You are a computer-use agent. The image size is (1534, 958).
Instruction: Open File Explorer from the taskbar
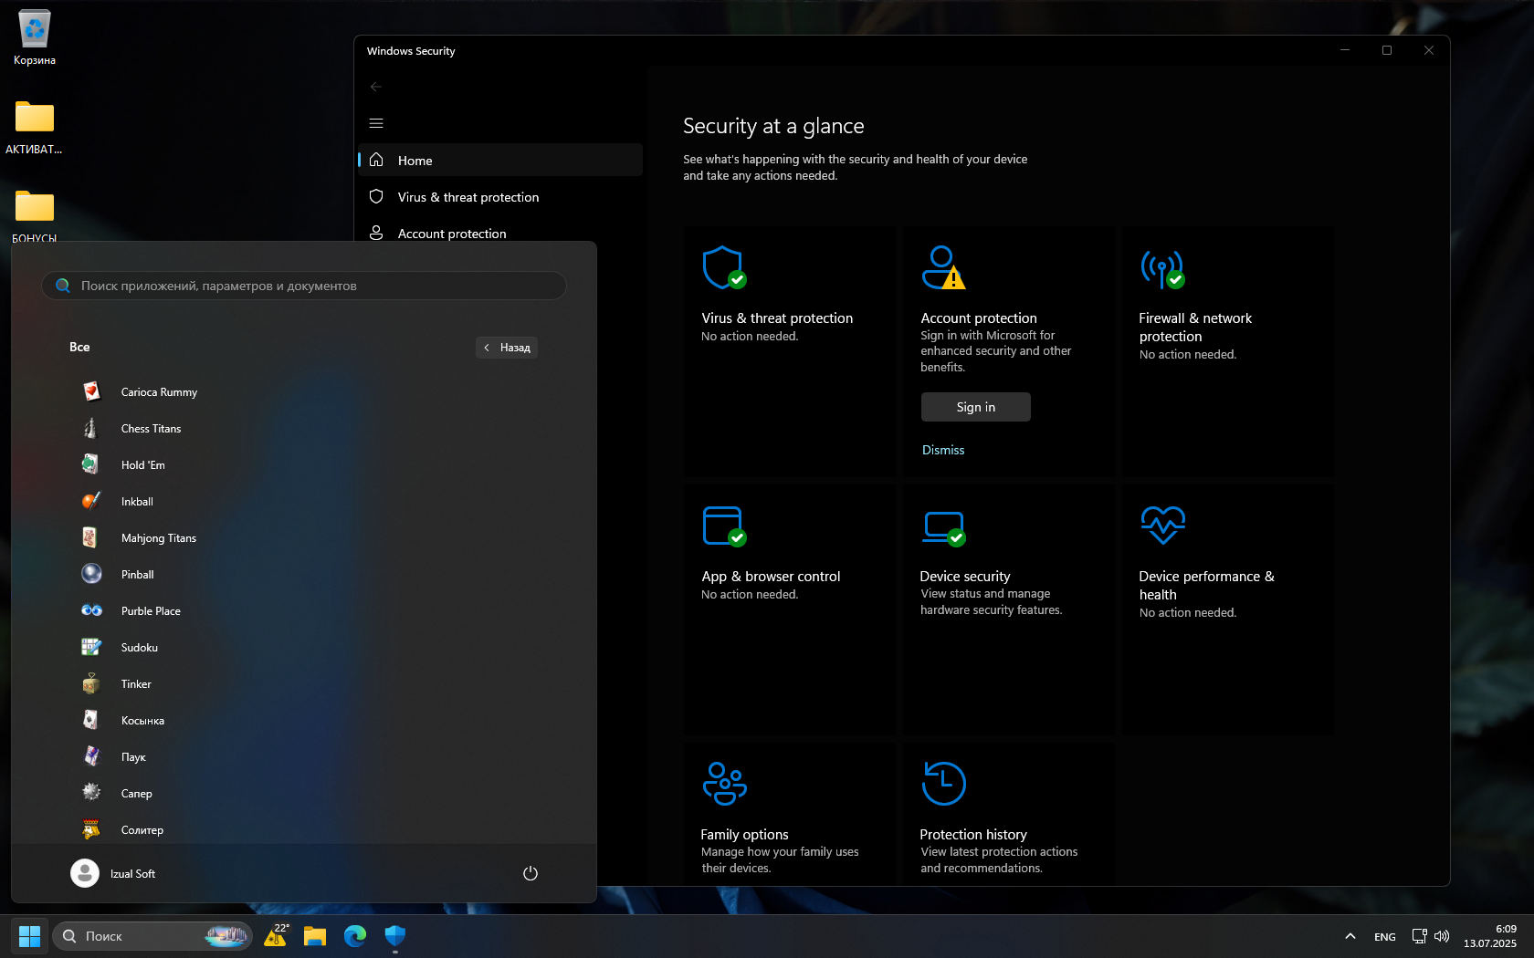click(315, 936)
